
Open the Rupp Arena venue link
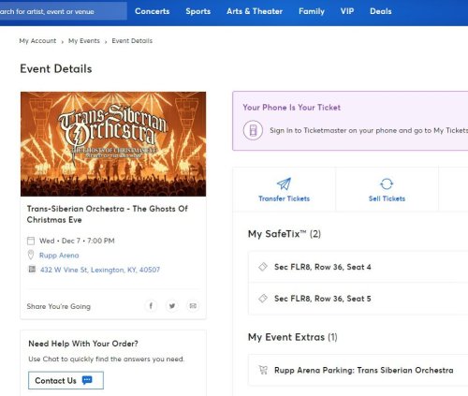tap(59, 256)
